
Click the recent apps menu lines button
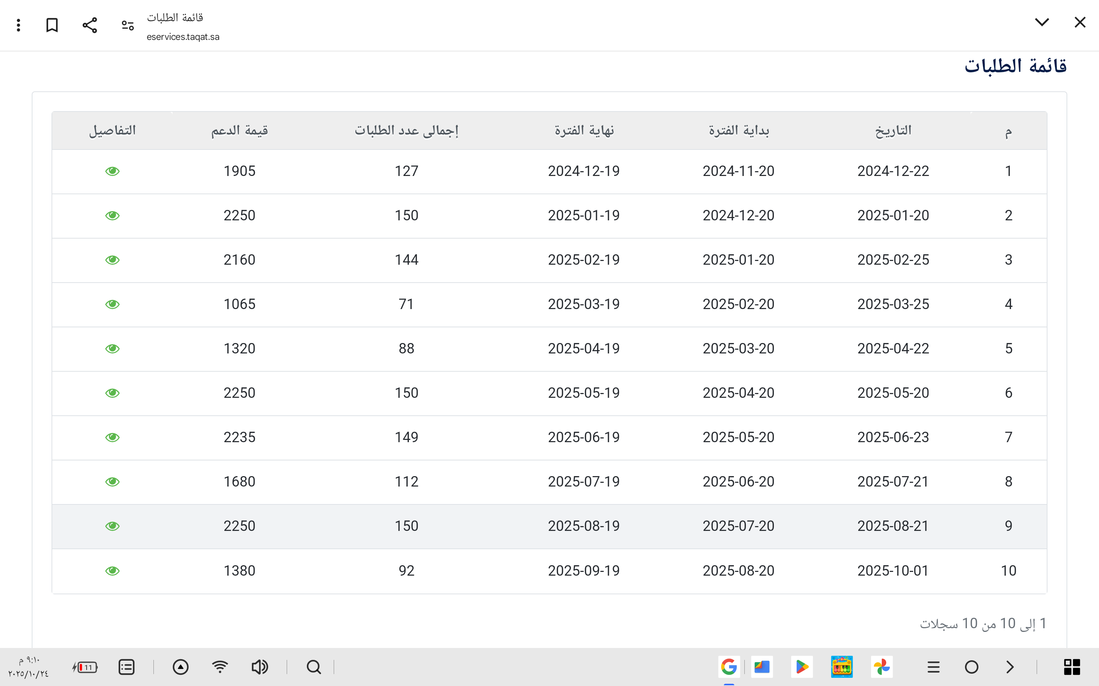pyautogui.click(x=933, y=667)
